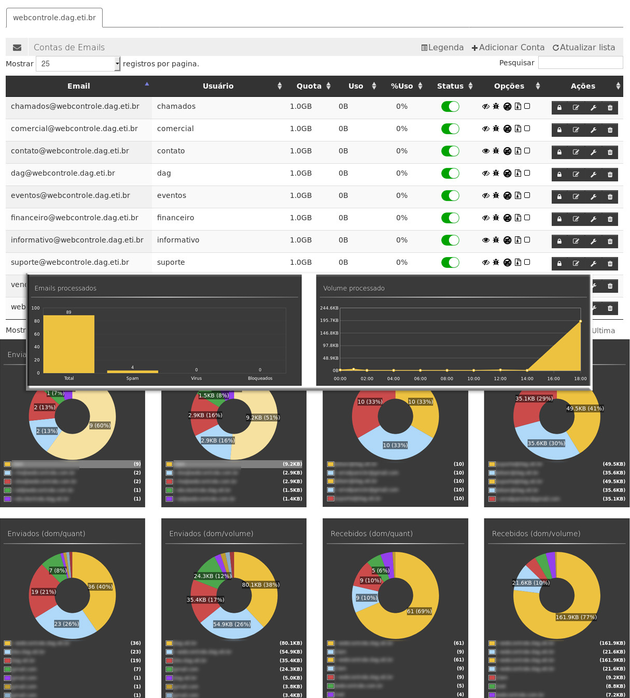The image size is (630, 698).
Task: Click Atualizar lista to refresh accounts
Action: [x=584, y=48]
